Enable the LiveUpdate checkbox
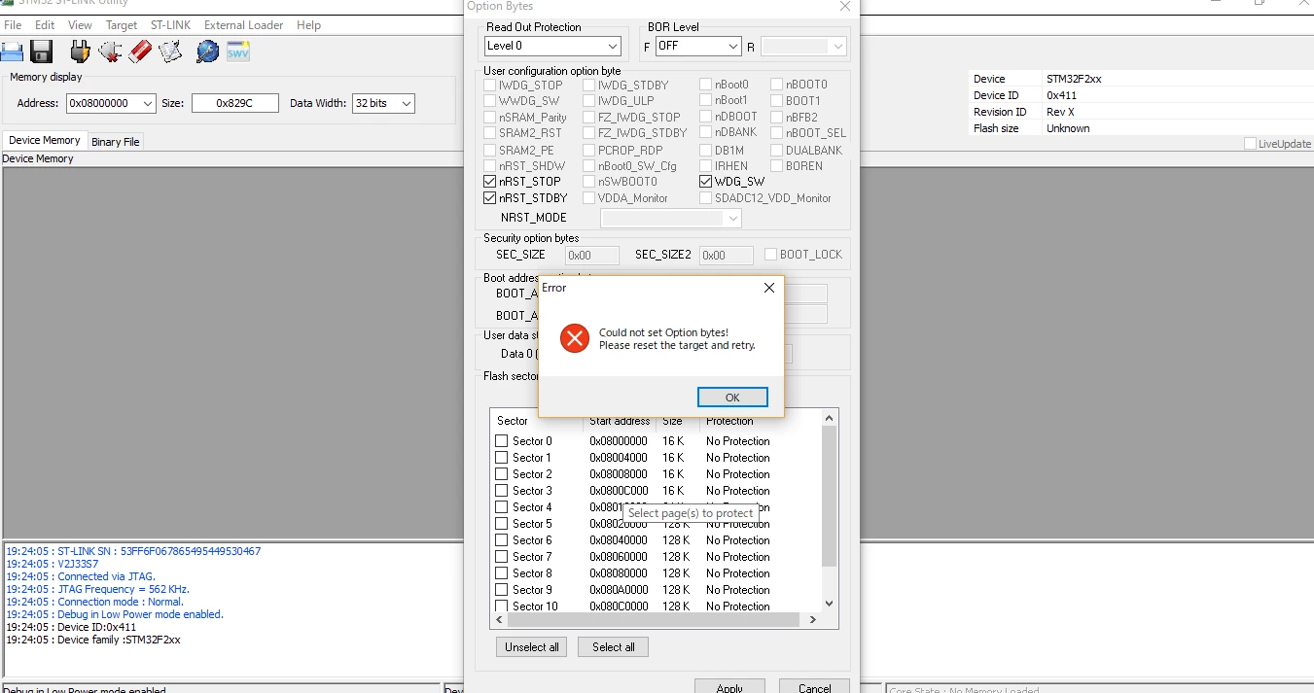This screenshot has height=693, width=1314. [x=1251, y=144]
